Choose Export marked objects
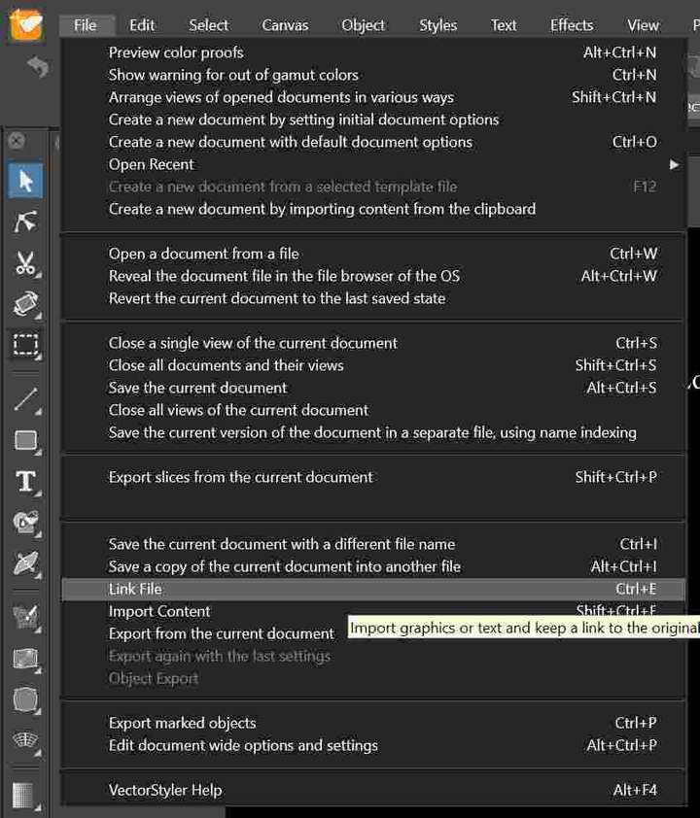Viewport: 700px width, 818px height. (373, 724)
